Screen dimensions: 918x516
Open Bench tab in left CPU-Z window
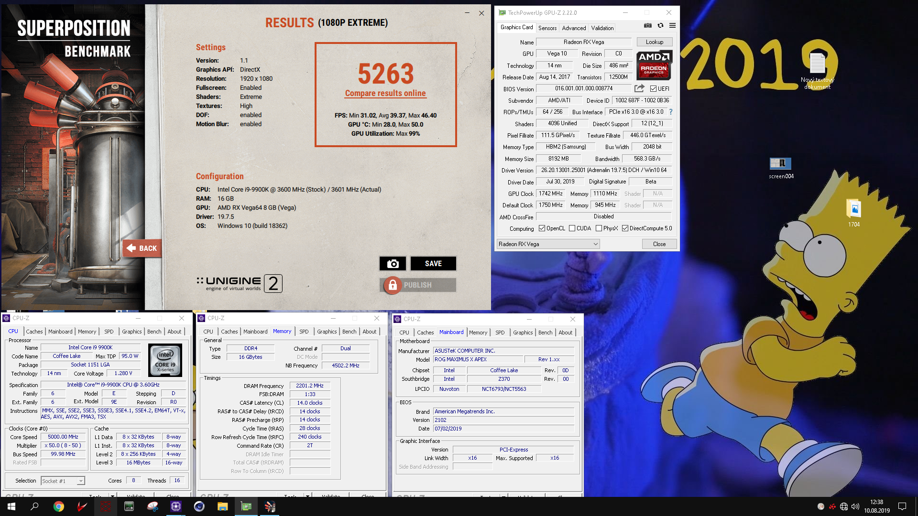click(154, 332)
